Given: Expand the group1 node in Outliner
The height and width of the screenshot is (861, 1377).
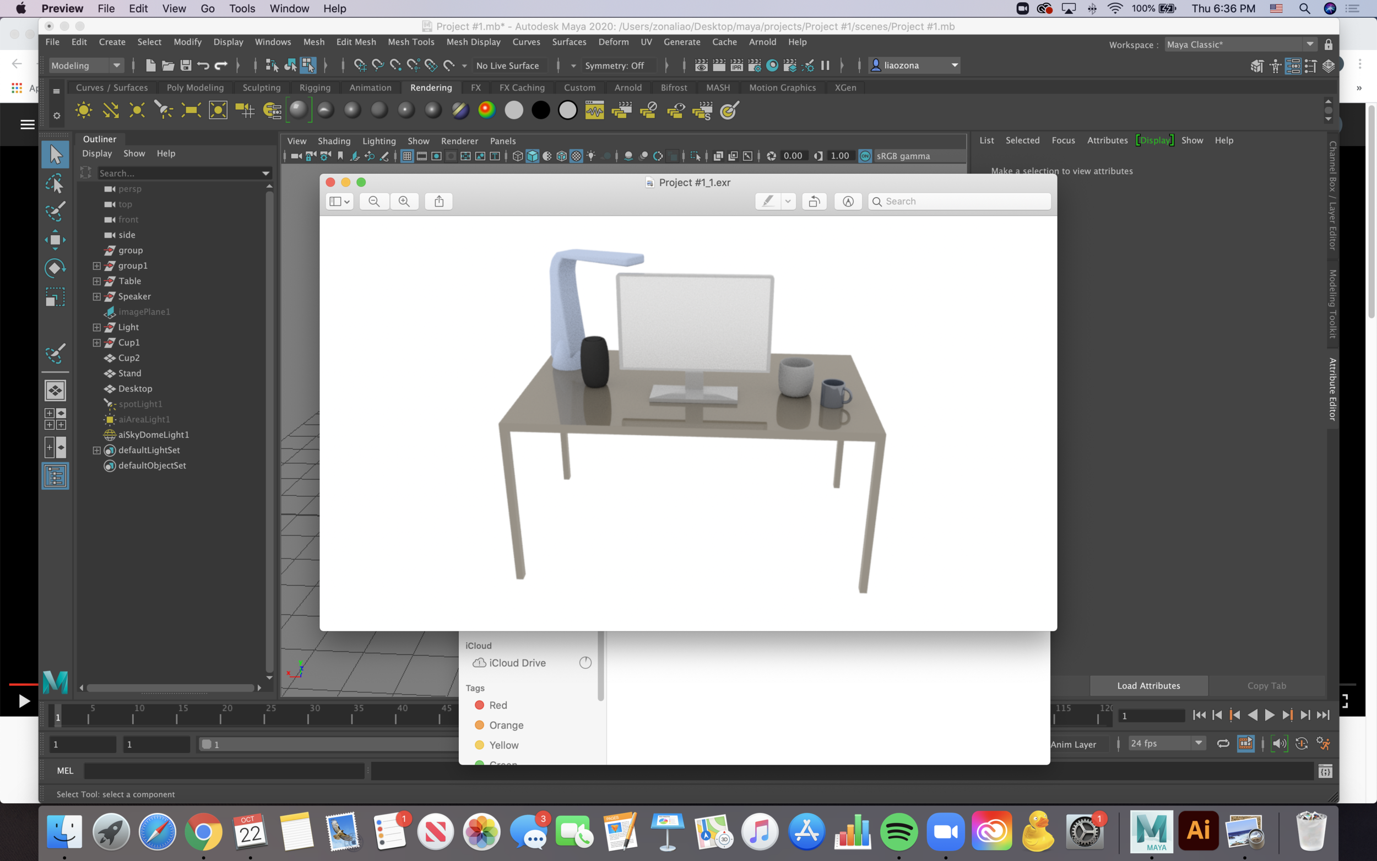Looking at the screenshot, I should (x=97, y=266).
